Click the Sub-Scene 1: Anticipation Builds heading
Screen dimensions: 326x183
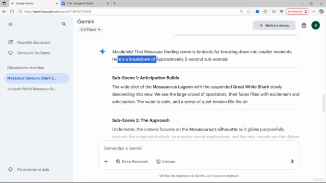[146, 78]
